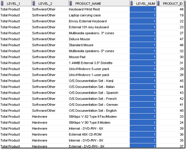Select Internal - DVD-RW - 6X cell

pos(99,128)
